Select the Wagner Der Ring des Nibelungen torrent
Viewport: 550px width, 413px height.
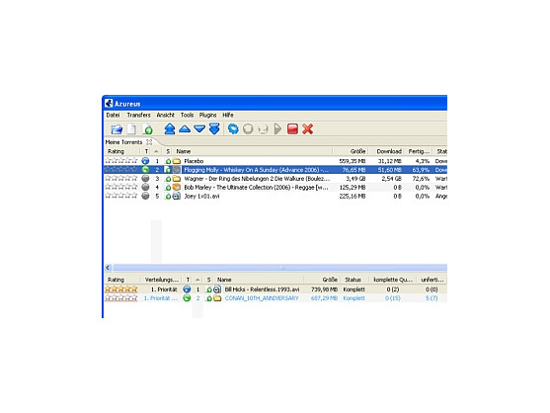[x=275, y=179]
